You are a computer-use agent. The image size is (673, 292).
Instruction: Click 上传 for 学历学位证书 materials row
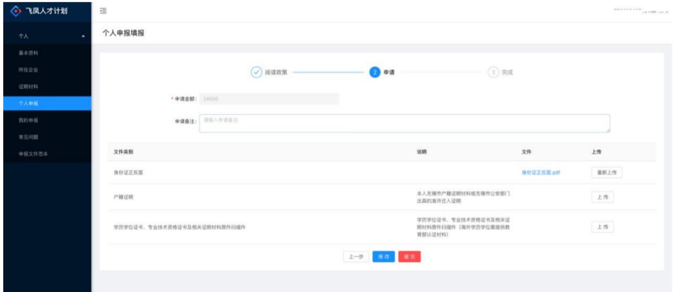coord(602,227)
